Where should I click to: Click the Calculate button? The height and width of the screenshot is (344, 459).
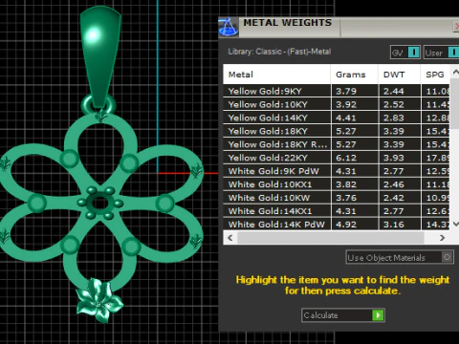pyautogui.click(x=343, y=315)
